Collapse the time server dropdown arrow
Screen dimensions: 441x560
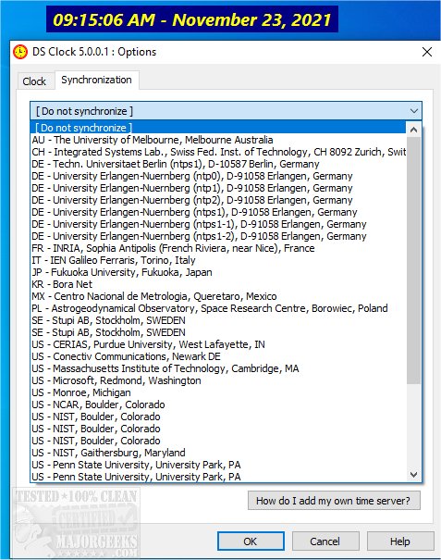pyautogui.click(x=414, y=111)
